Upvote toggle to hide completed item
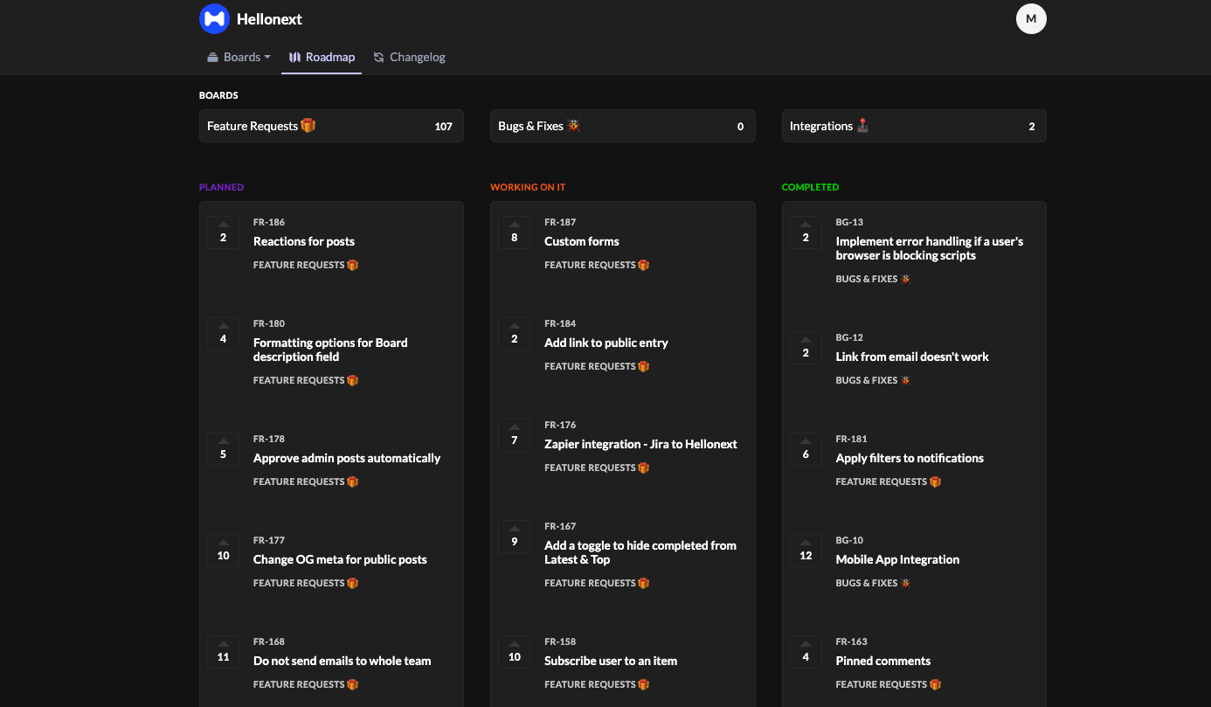Viewport: 1211px width, 707px height. coord(514,537)
